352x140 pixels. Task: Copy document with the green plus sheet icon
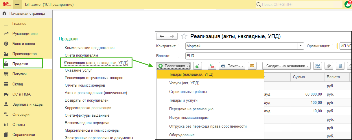coord(197,66)
